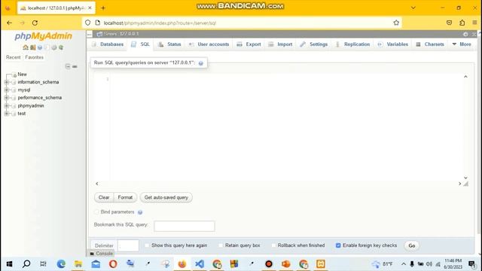Run the query with the Go button

point(412,245)
